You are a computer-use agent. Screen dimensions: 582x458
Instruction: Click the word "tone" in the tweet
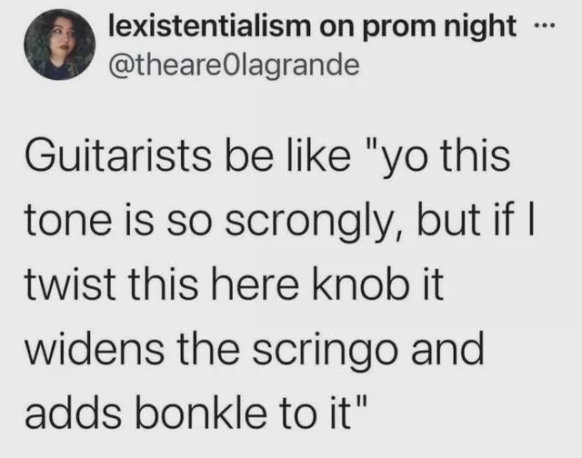[x=68, y=222]
